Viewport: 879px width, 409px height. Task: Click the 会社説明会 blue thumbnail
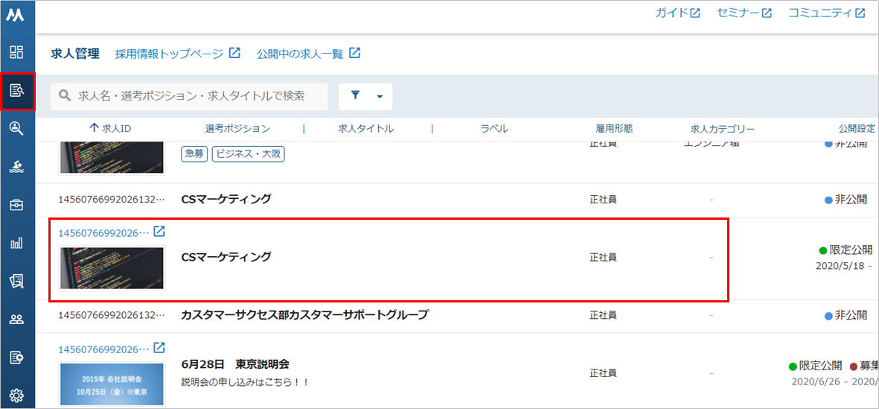point(112,384)
